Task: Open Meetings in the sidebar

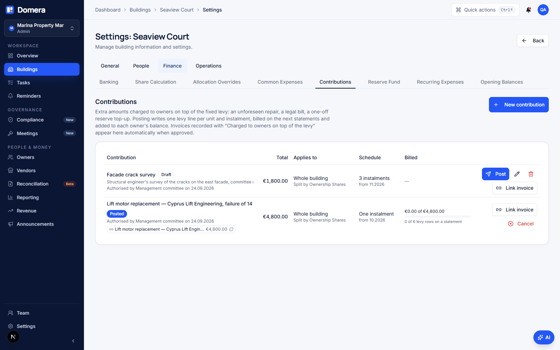Action: [42, 133]
